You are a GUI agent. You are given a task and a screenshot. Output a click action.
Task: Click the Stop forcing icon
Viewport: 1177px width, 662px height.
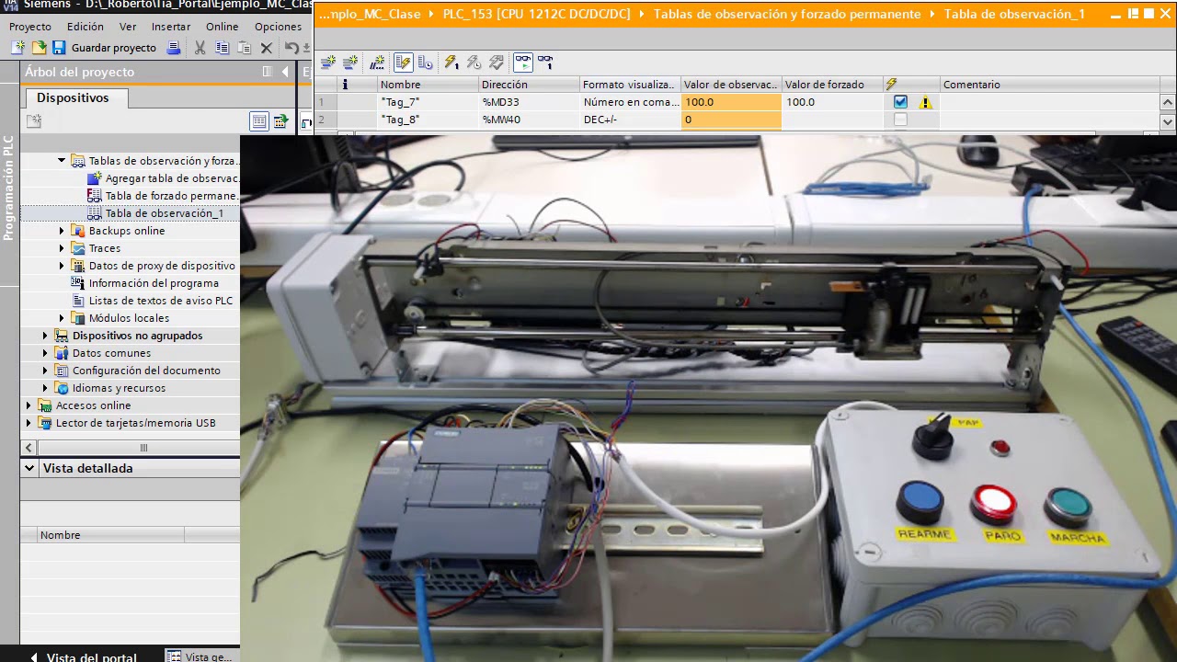[497, 63]
